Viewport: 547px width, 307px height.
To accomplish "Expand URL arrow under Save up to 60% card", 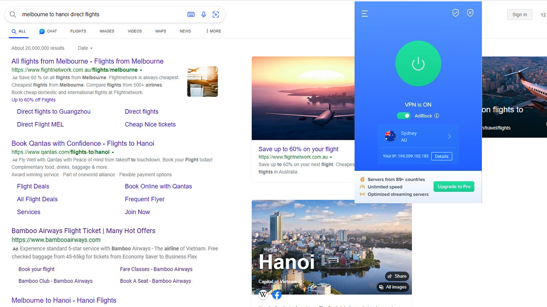I will pos(331,157).
